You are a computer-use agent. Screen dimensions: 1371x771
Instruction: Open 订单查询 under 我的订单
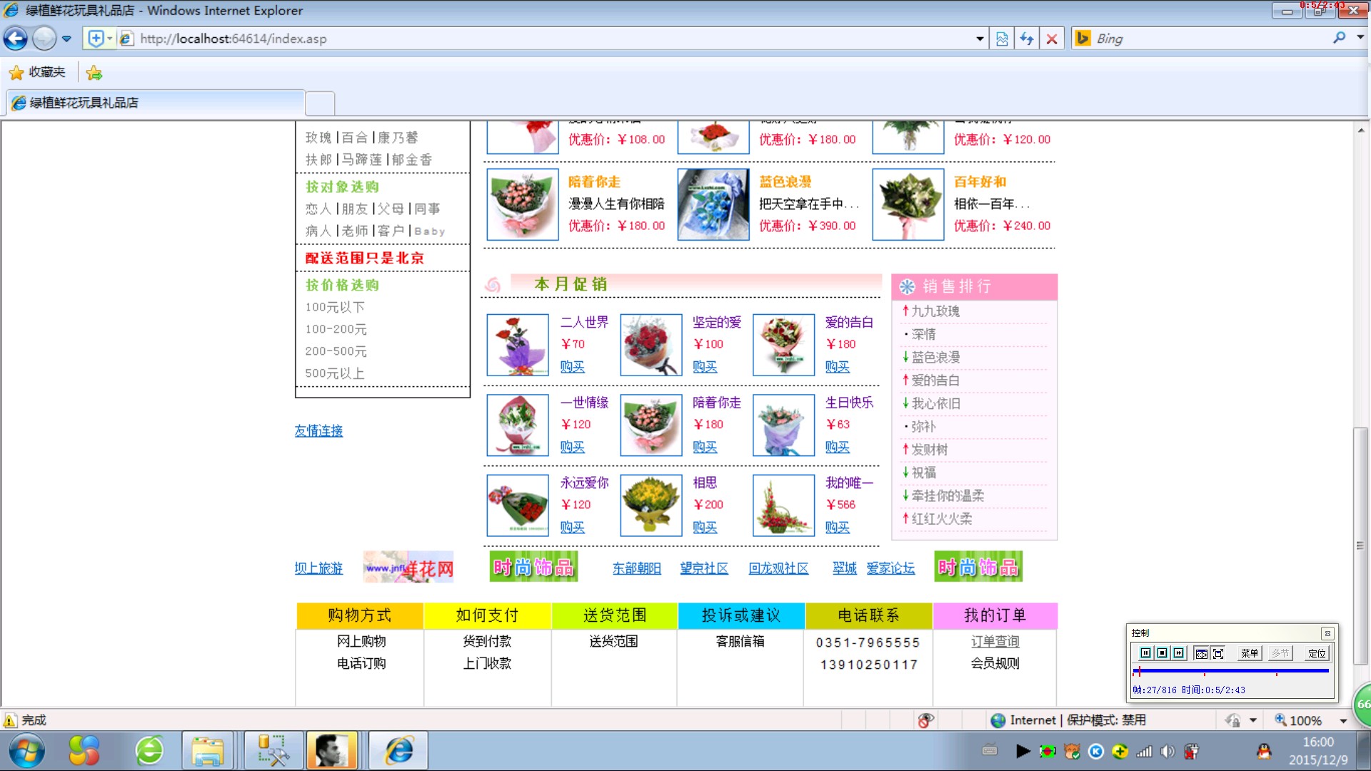pyautogui.click(x=995, y=641)
